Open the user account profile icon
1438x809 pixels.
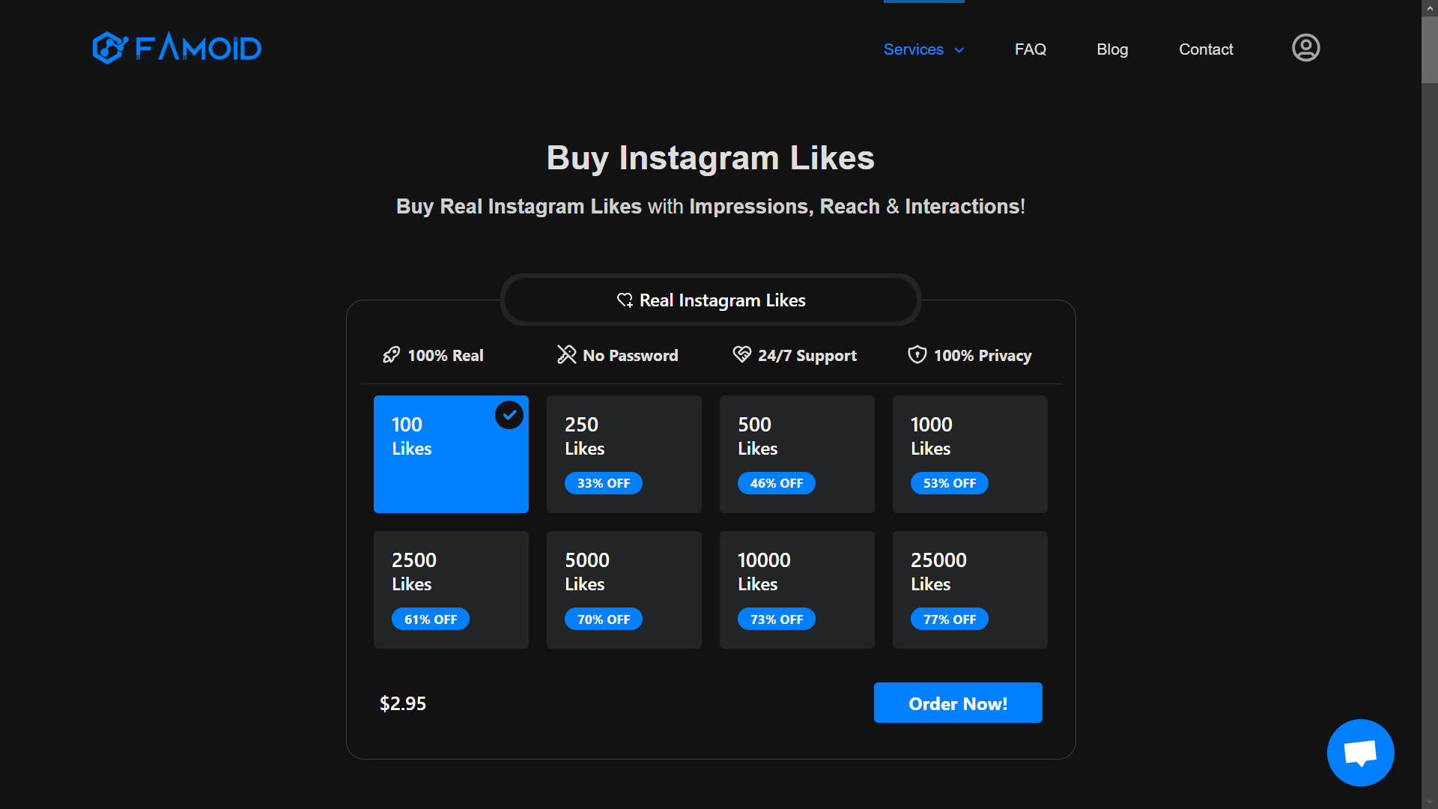[1305, 48]
